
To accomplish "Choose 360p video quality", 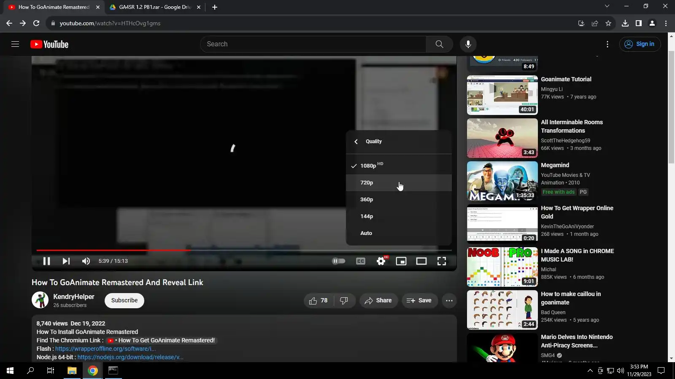I will (399, 200).
